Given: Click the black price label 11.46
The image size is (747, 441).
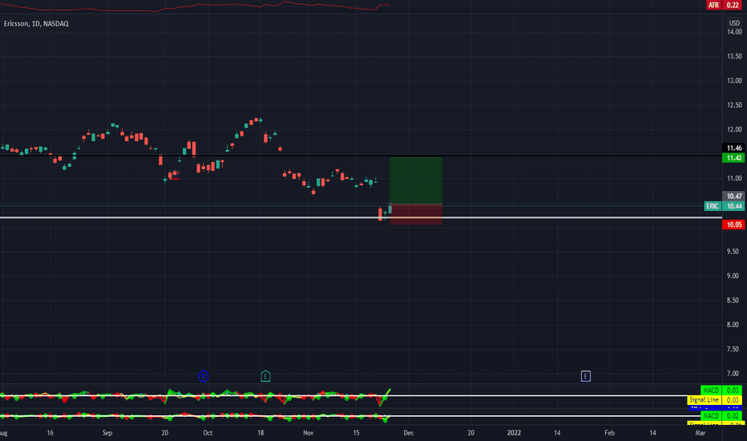Looking at the screenshot, I should pos(733,148).
